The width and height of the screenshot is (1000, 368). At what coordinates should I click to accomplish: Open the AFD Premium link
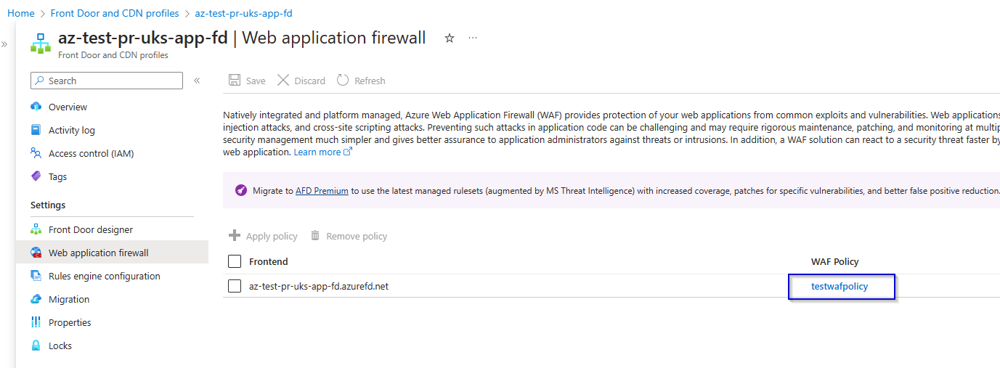coord(322,190)
